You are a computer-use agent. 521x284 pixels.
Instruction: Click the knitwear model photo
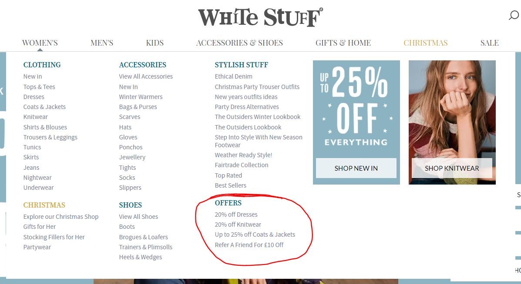(452, 109)
